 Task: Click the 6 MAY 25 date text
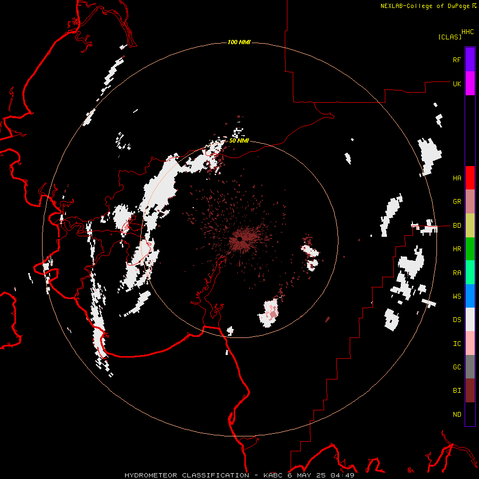click(307, 475)
